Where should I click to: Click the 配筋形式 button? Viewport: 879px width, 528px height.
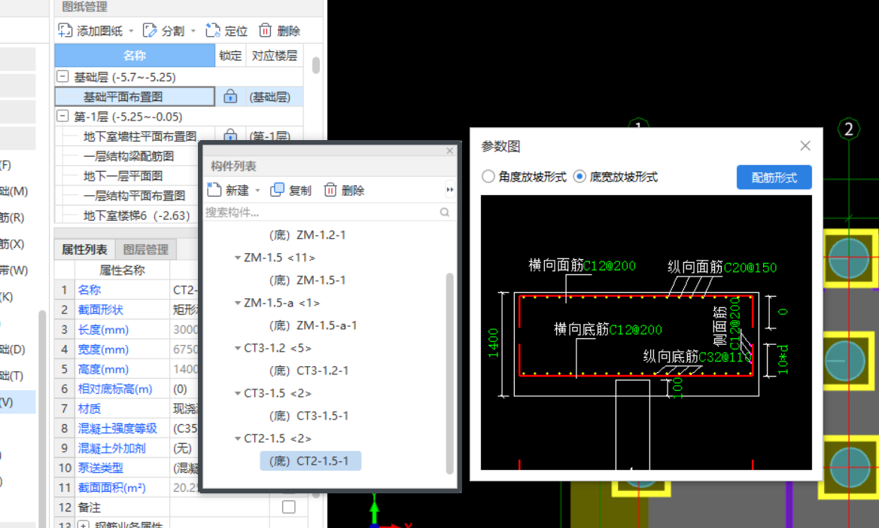774,177
